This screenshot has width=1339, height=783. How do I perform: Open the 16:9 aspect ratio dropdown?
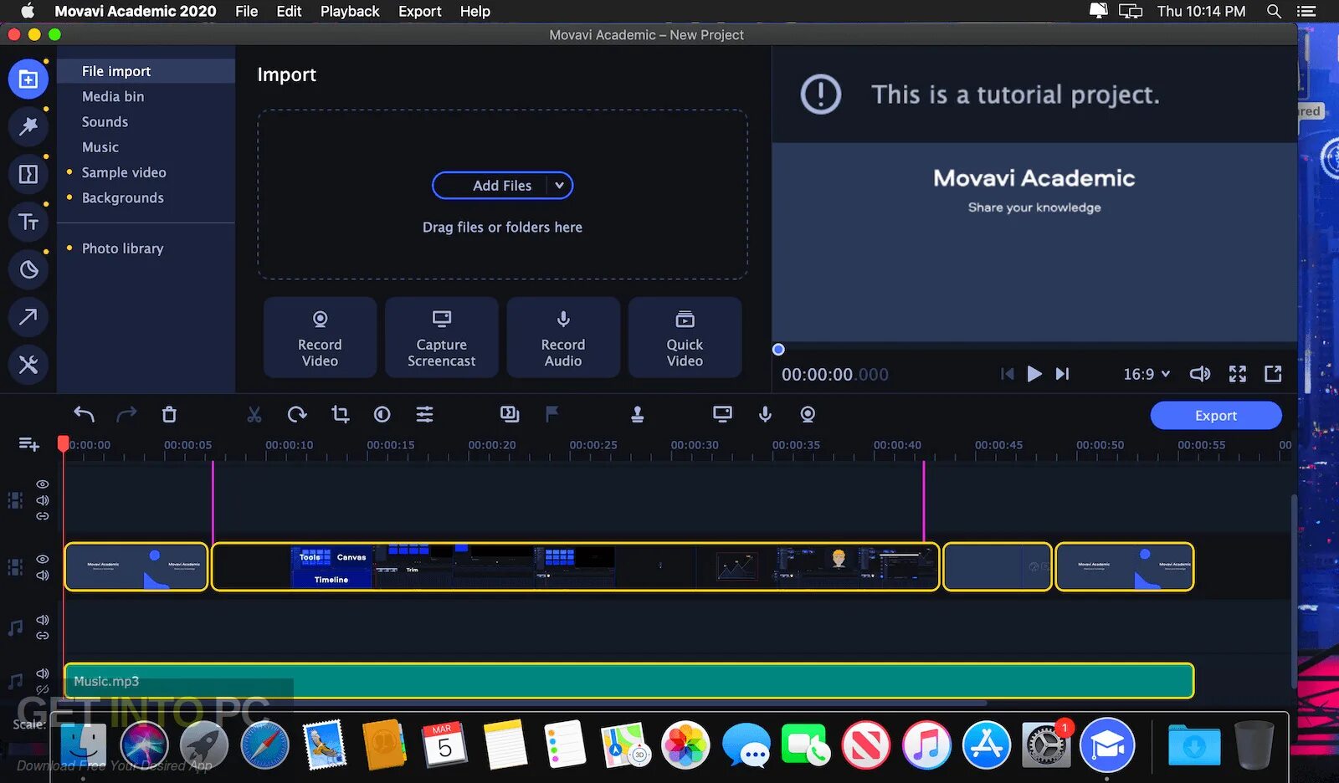[x=1147, y=374]
